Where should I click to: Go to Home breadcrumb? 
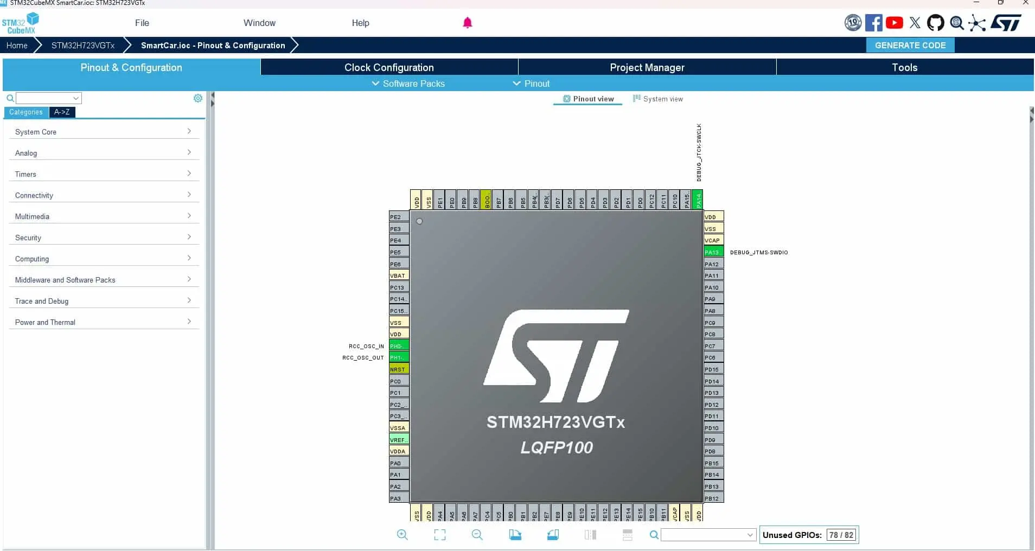(x=17, y=46)
